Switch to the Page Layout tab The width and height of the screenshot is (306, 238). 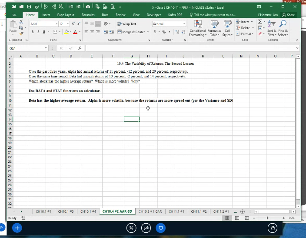point(66,15)
